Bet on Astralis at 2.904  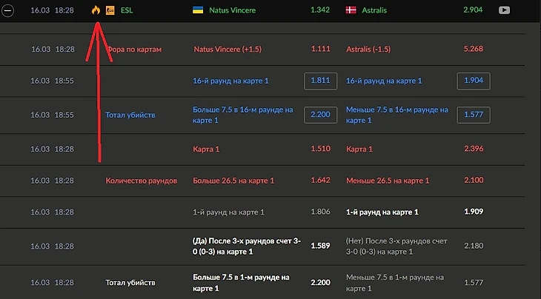tap(472, 10)
